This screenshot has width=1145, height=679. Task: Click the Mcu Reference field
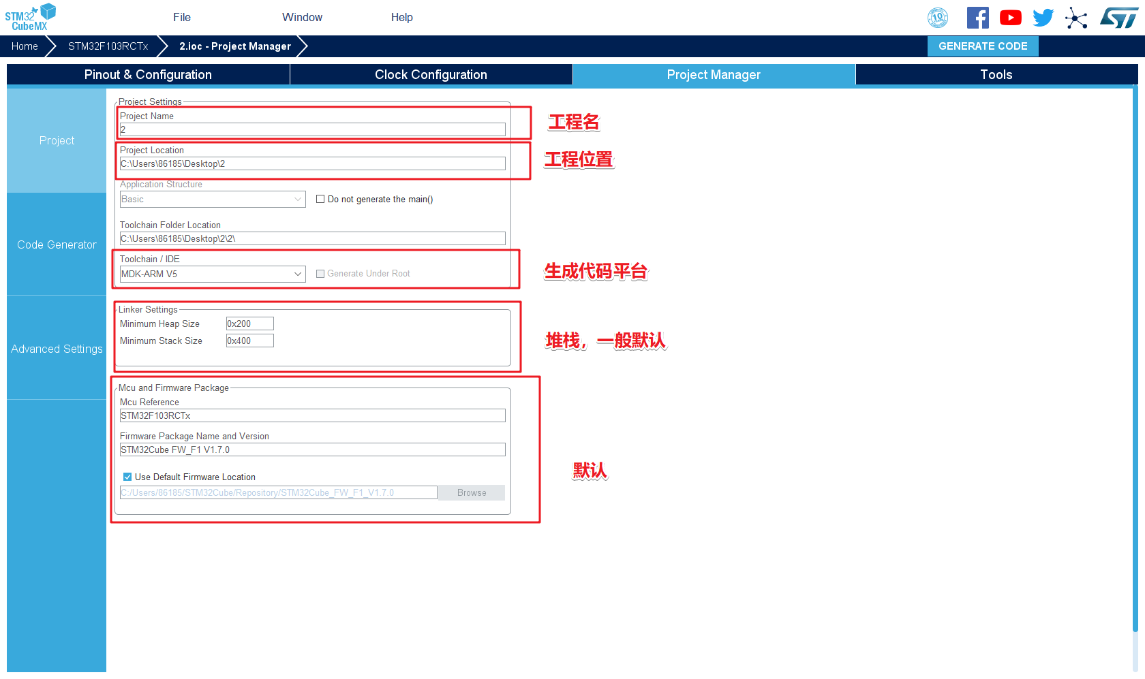click(313, 416)
